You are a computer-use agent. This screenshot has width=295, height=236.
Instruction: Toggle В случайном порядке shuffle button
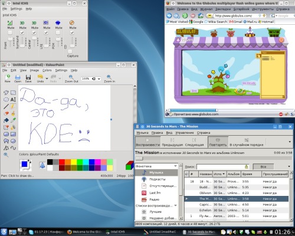(247, 142)
